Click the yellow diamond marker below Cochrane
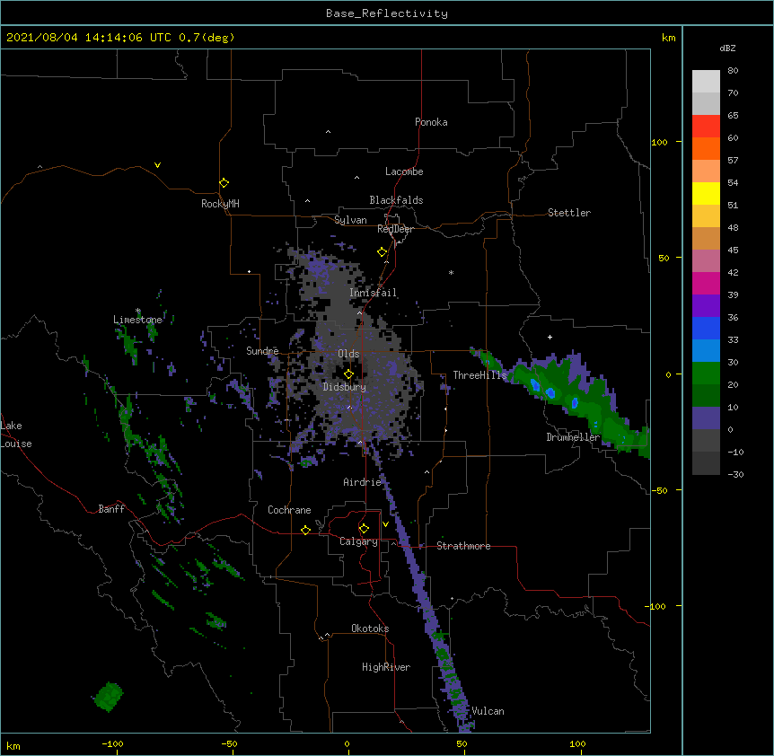 point(305,530)
